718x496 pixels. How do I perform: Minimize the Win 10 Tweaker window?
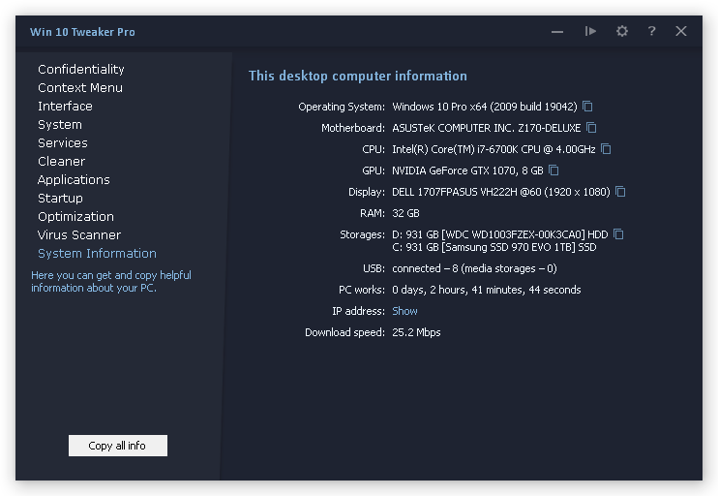click(557, 32)
